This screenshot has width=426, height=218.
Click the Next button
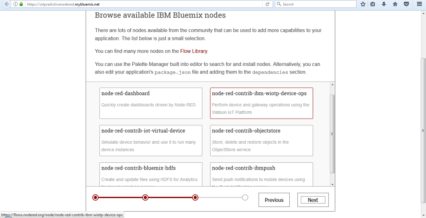coord(313,200)
